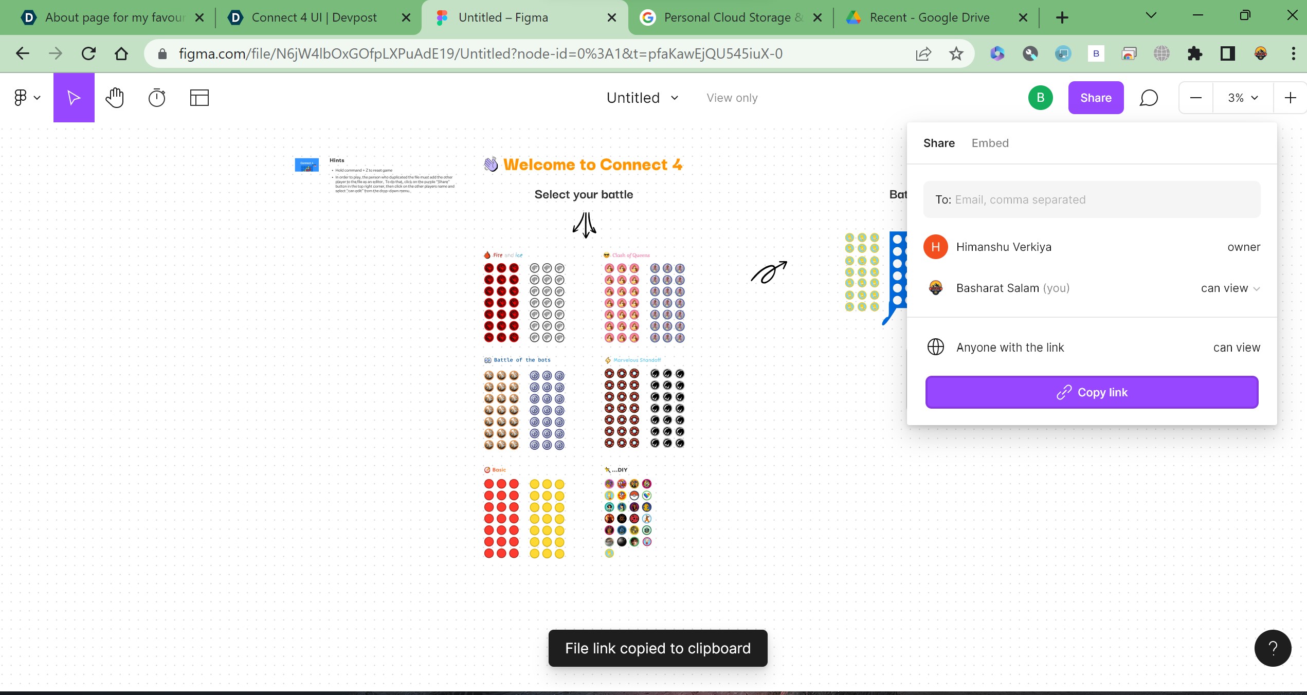Click zoom out minus button
Image resolution: width=1307 pixels, height=695 pixels.
coord(1196,98)
